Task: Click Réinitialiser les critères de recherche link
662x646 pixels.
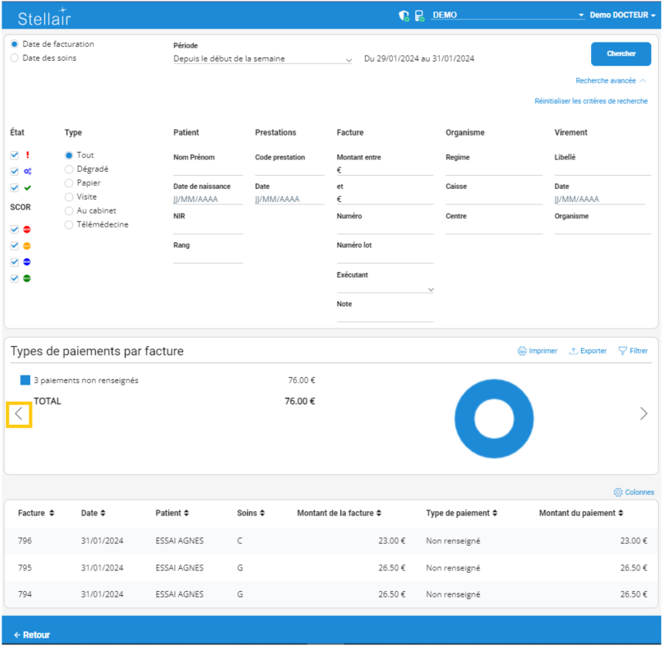Action: click(x=591, y=101)
